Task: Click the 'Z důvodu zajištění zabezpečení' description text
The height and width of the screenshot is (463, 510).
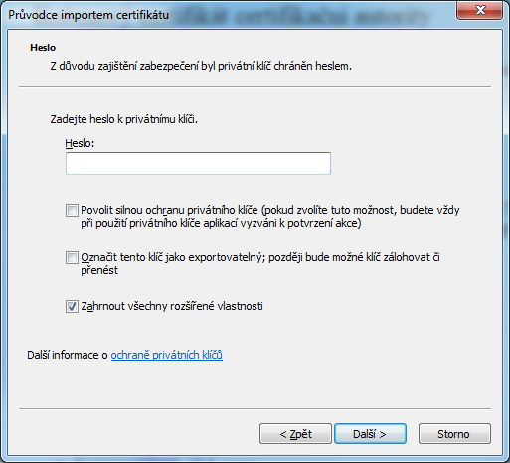Action: point(201,66)
